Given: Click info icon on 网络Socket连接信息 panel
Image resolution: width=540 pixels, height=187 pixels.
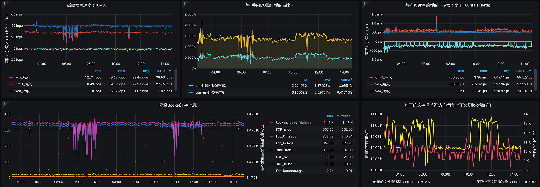Looking at the screenshot, I should coord(4,103).
